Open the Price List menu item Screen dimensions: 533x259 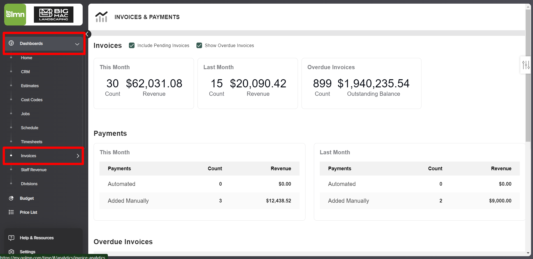click(29, 212)
